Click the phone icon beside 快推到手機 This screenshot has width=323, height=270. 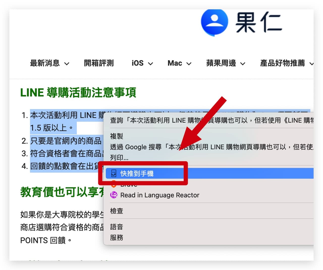point(114,173)
